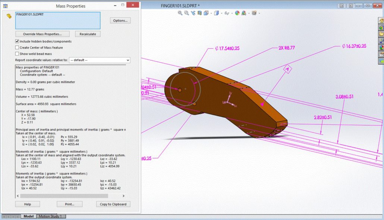Open the Edit Appearance color ball
Image resolution: width=384 pixels, height=220 pixels.
[x=237, y=13]
